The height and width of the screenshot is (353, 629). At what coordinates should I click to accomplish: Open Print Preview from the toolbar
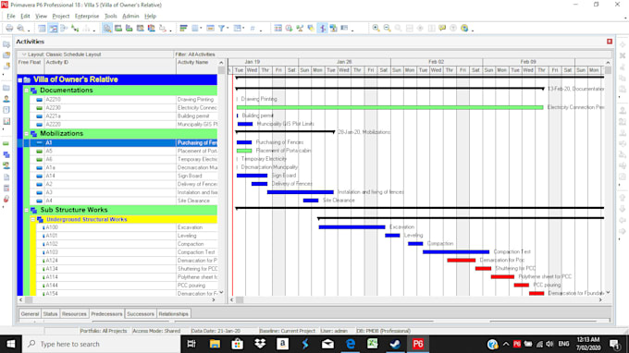[x=20, y=28]
